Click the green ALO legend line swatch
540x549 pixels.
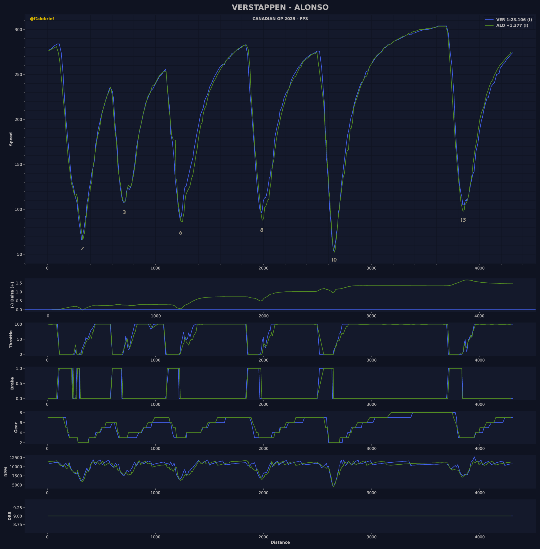(x=490, y=26)
